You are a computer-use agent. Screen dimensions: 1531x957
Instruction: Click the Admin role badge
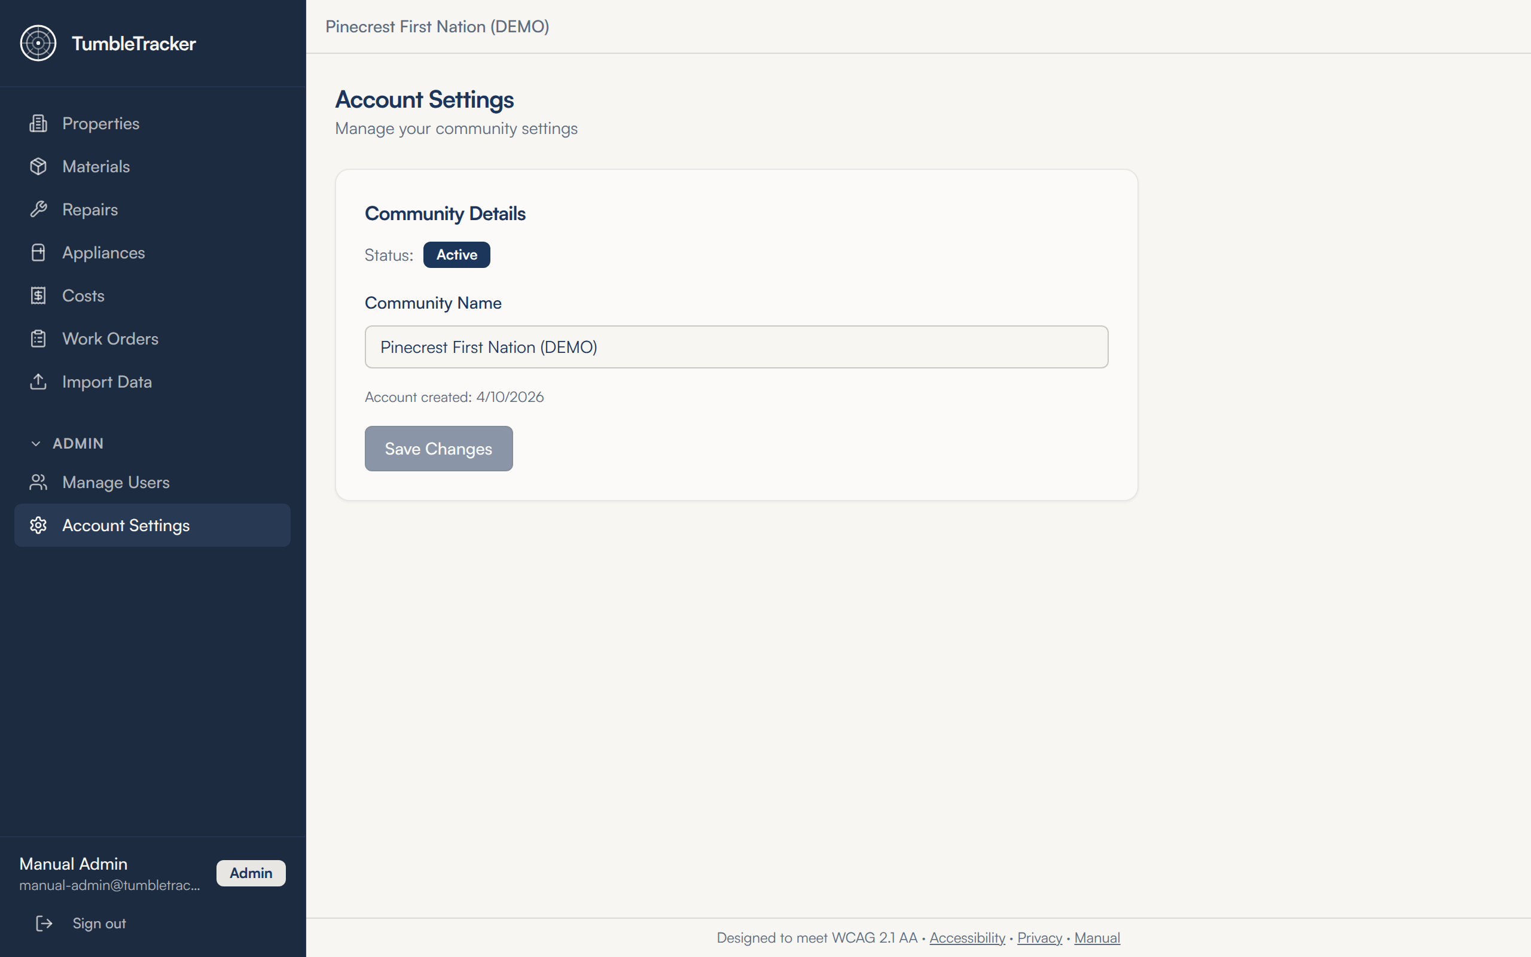click(x=251, y=873)
